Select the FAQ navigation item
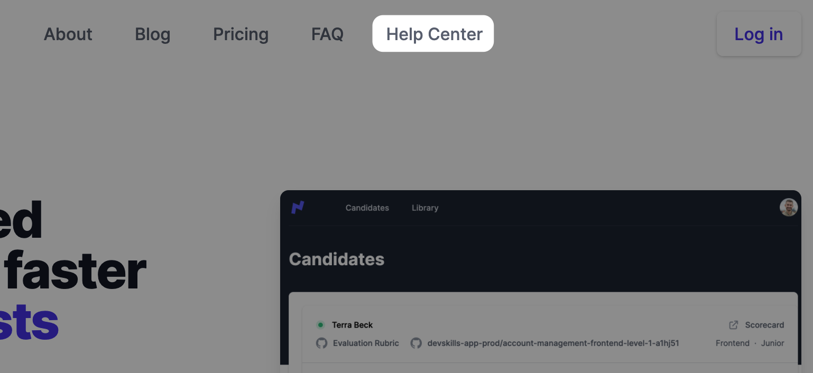813x373 pixels. 327,34
